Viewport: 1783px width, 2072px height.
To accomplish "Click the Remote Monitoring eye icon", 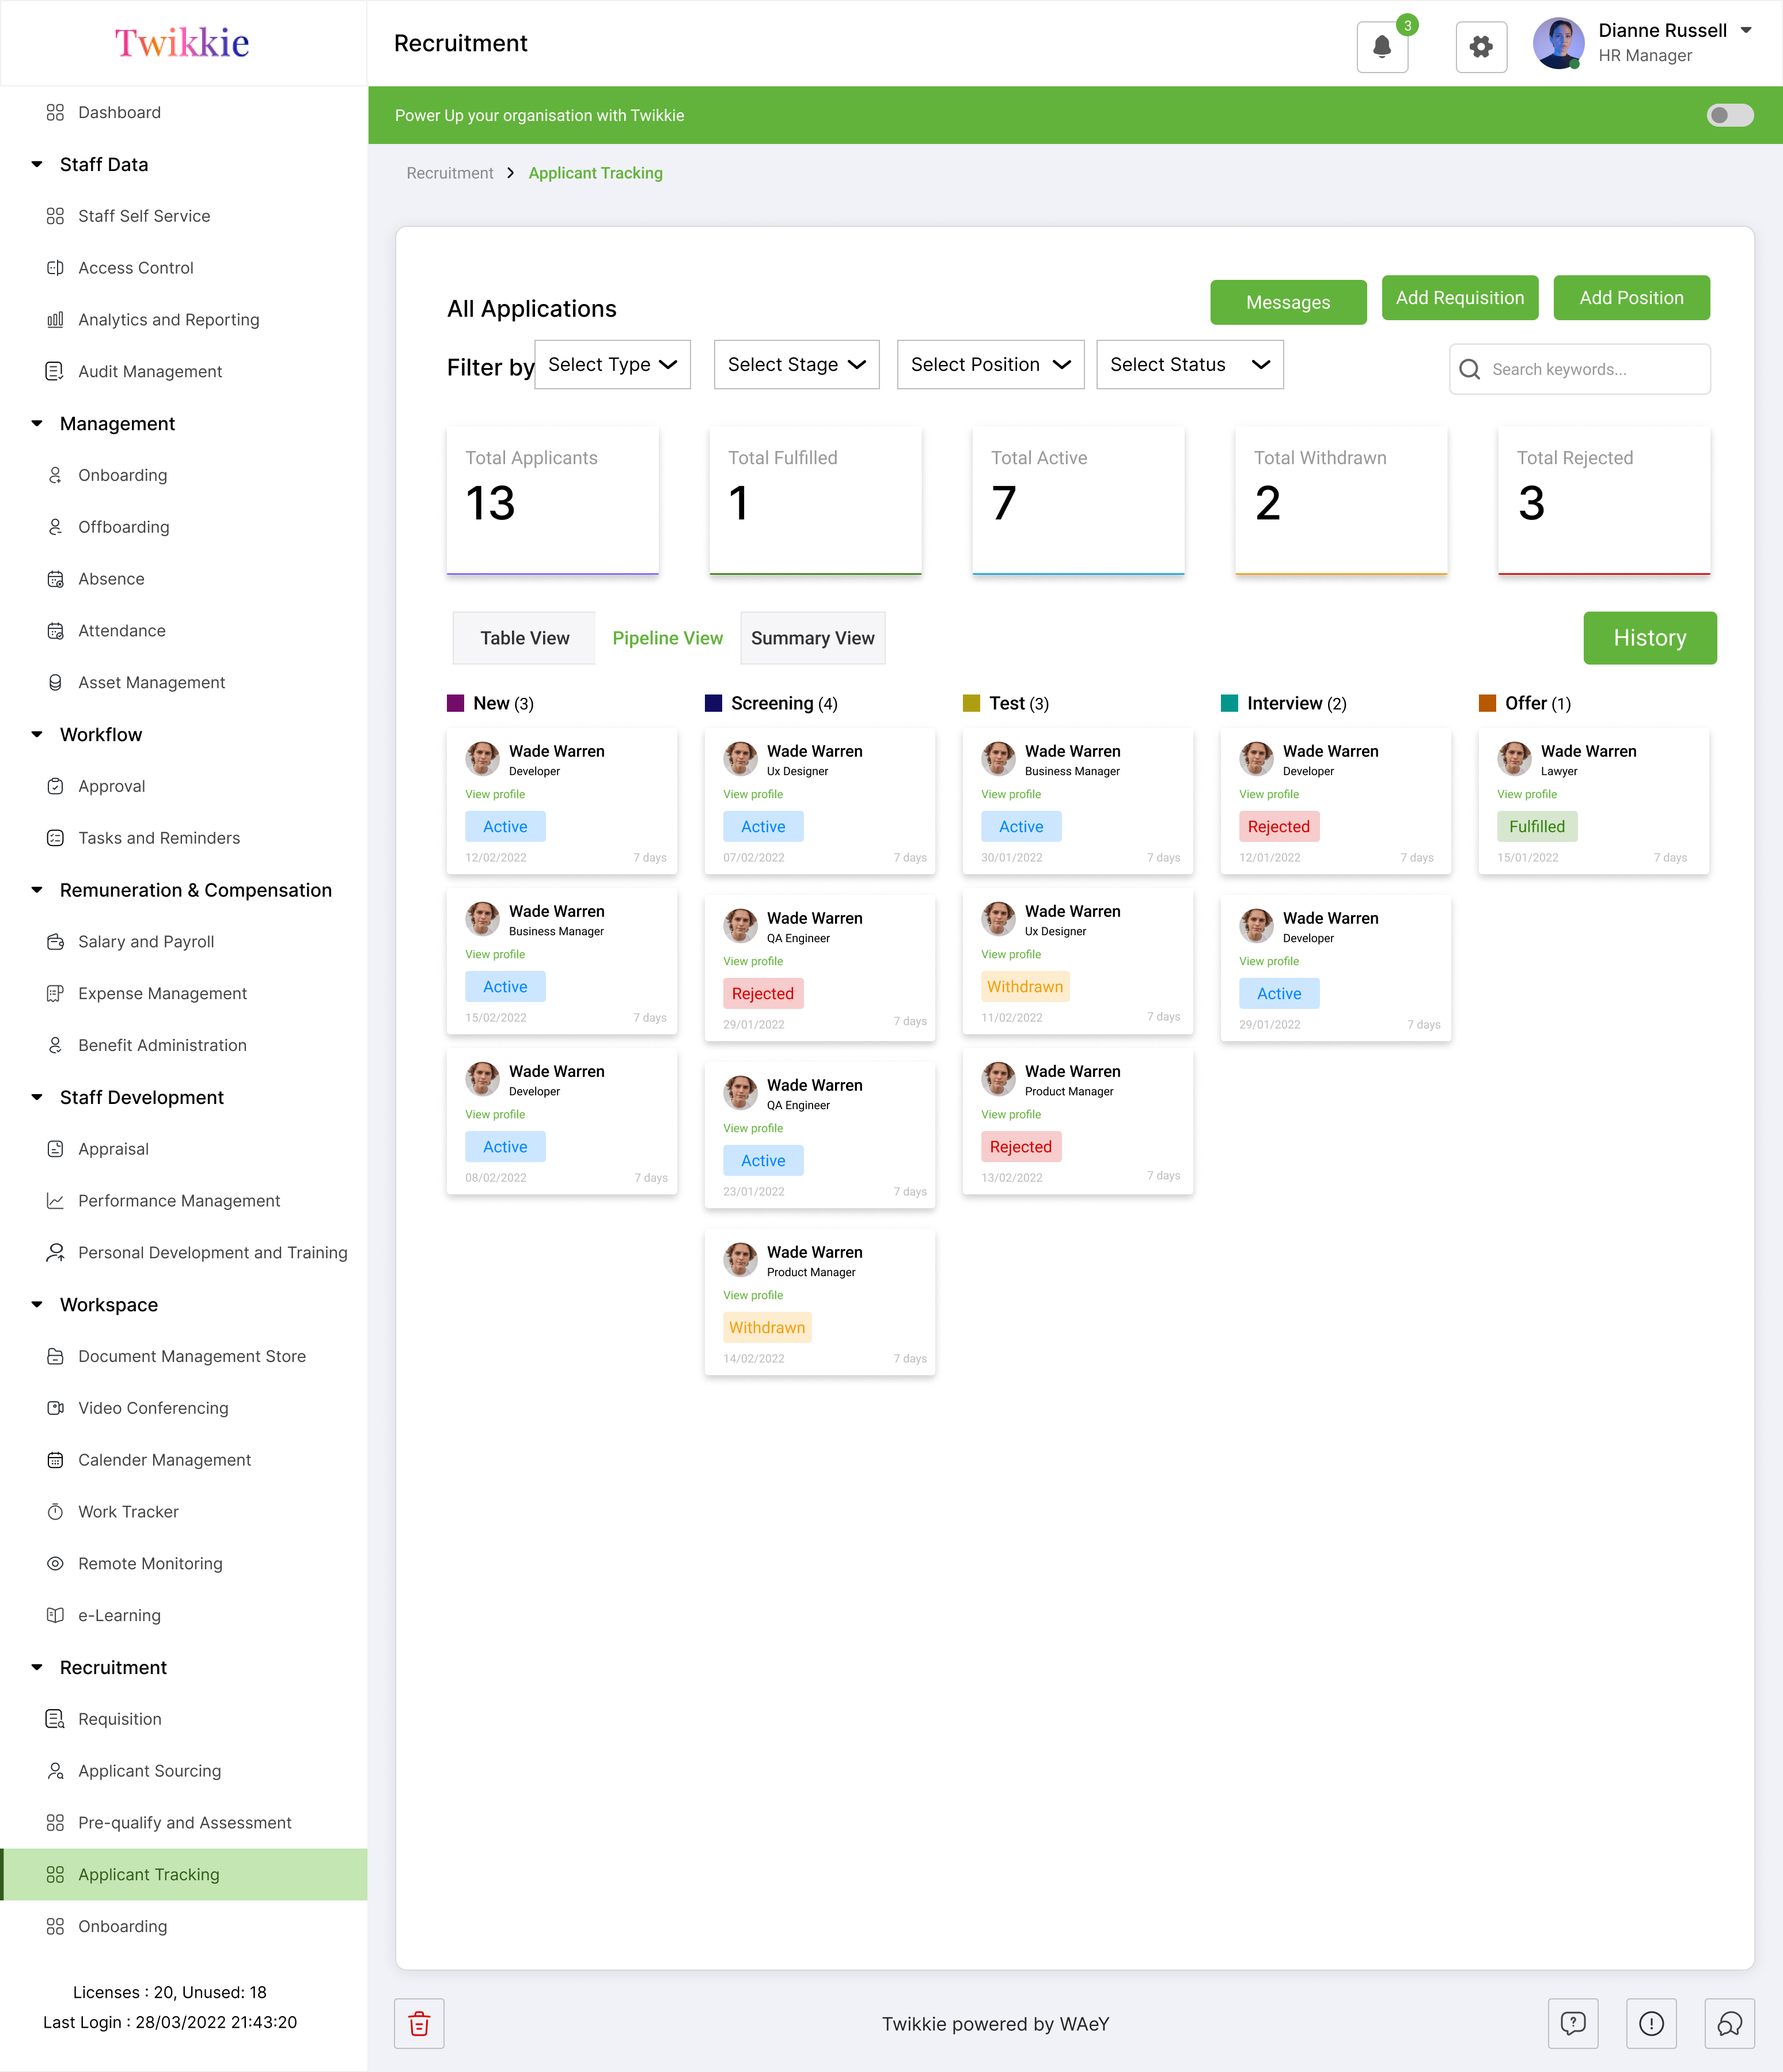I will click(x=56, y=1563).
